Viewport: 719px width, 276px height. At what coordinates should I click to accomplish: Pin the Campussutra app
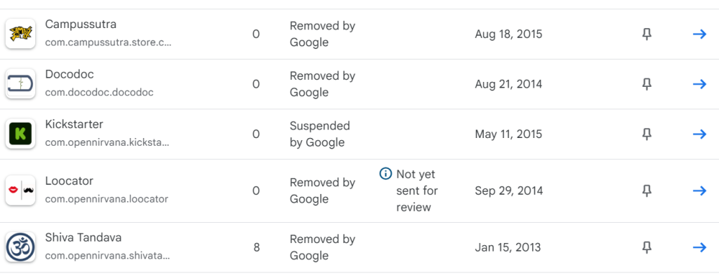pos(647,34)
